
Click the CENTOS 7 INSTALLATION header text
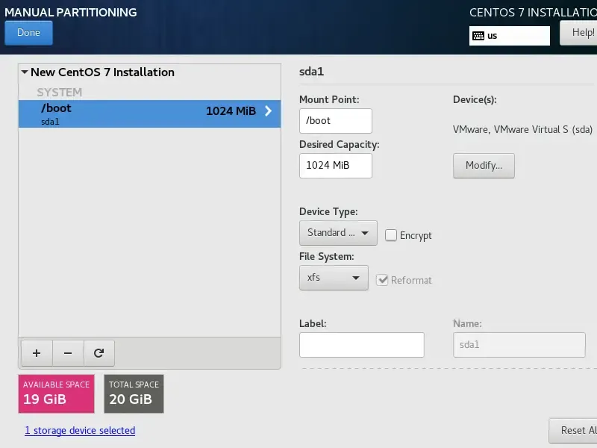pos(533,12)
